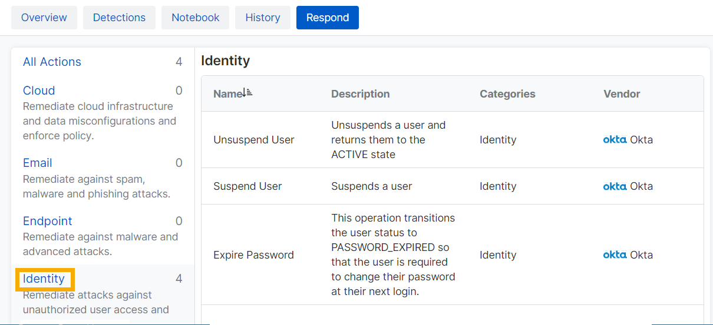Open the Endpoint actions category
Image resolution: width=713 pixels, height=325 pixels.
pyautogui.click(x=47, y=221)
